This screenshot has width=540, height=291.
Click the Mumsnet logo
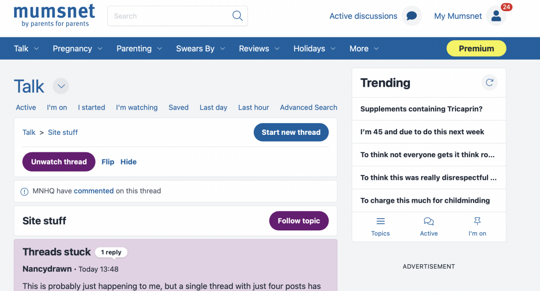(x=54, y=15)
